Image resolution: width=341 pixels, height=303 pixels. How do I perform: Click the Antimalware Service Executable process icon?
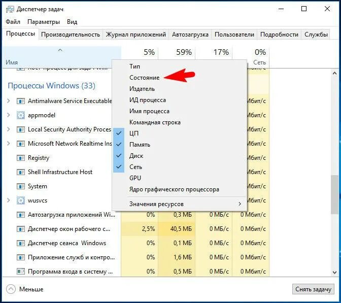(x=21, y=101)
